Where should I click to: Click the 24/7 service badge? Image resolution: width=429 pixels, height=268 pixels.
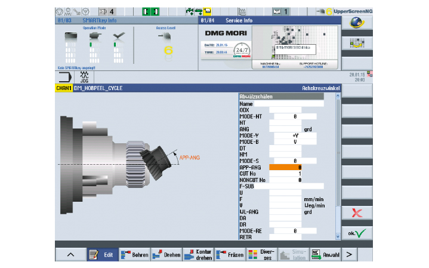[x=243, y=50]
